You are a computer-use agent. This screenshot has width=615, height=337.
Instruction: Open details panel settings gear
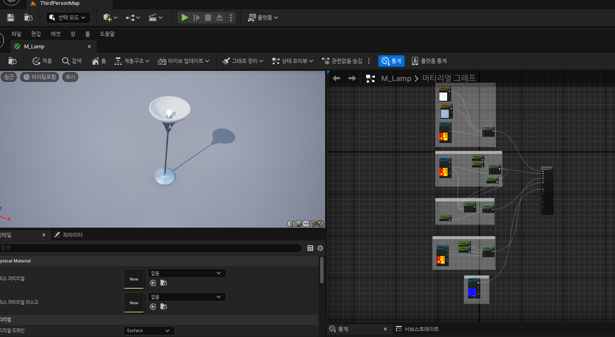320,248
